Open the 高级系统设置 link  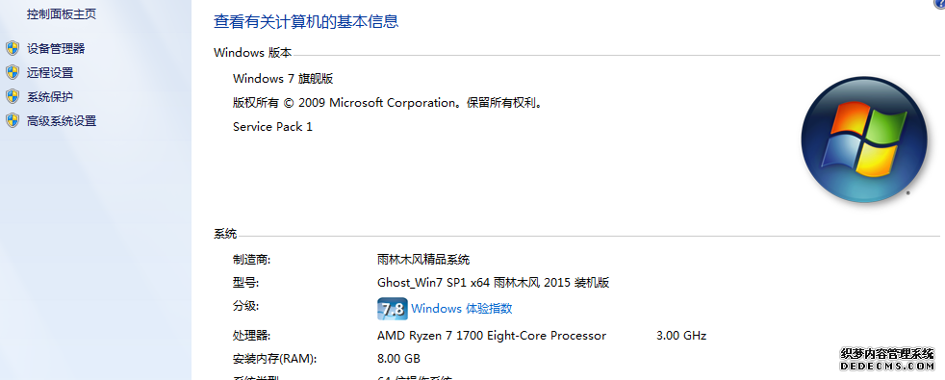click(x=62, y=121)
